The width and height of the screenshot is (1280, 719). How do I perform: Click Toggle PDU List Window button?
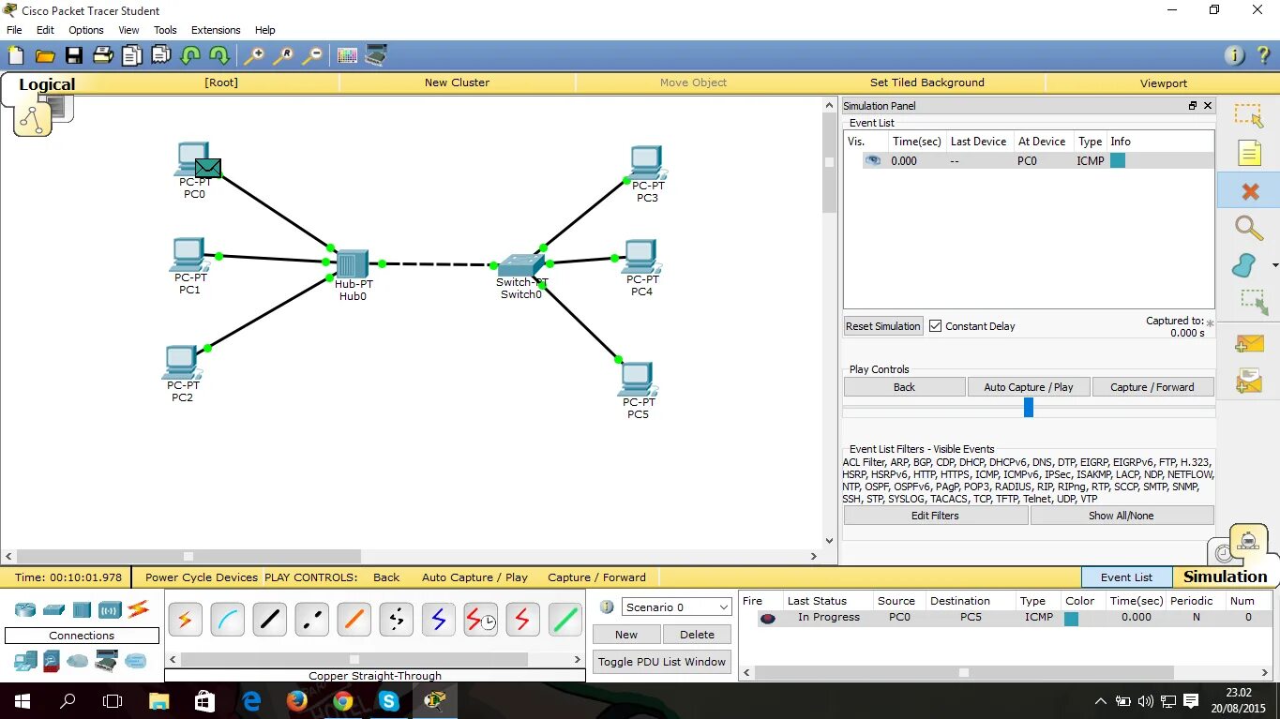click(662, 662)
